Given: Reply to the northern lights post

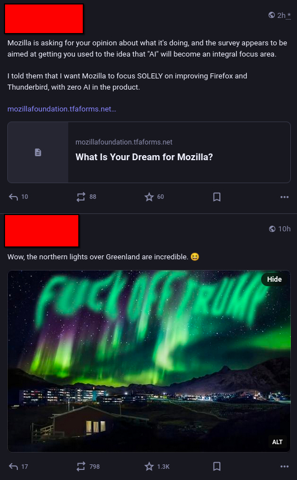Looking at the screenshot, I should [18, 467].
